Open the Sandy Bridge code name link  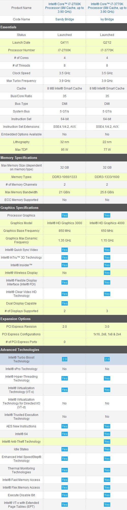click(65, 19)
